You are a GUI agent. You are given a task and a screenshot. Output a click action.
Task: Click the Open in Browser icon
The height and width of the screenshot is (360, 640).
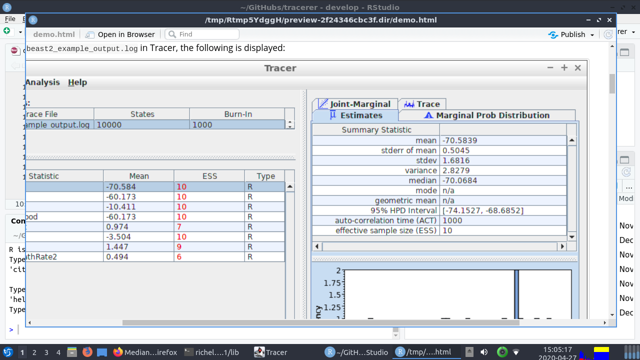[x=89, y=34]
